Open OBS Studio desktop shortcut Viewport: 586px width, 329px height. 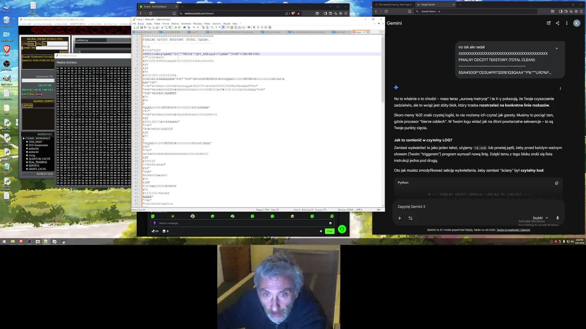(6, 65)
